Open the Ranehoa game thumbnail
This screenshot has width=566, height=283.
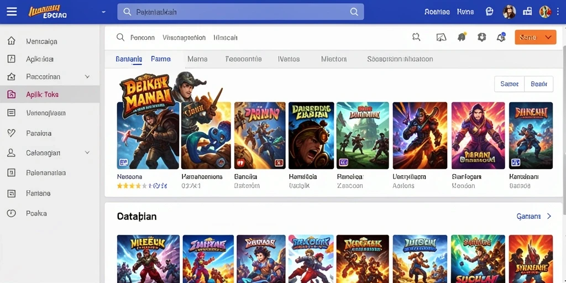click(363, 135)
